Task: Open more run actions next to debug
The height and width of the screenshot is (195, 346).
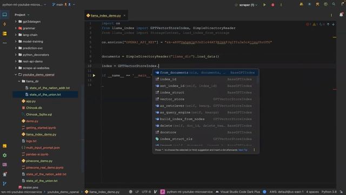Action: tap(281, 5)
